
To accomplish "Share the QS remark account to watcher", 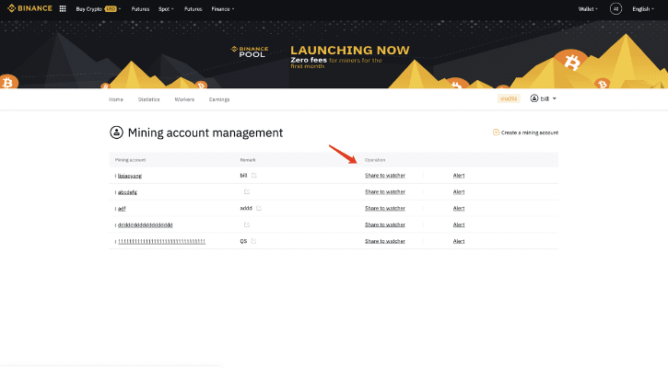I will click(385, 241).
